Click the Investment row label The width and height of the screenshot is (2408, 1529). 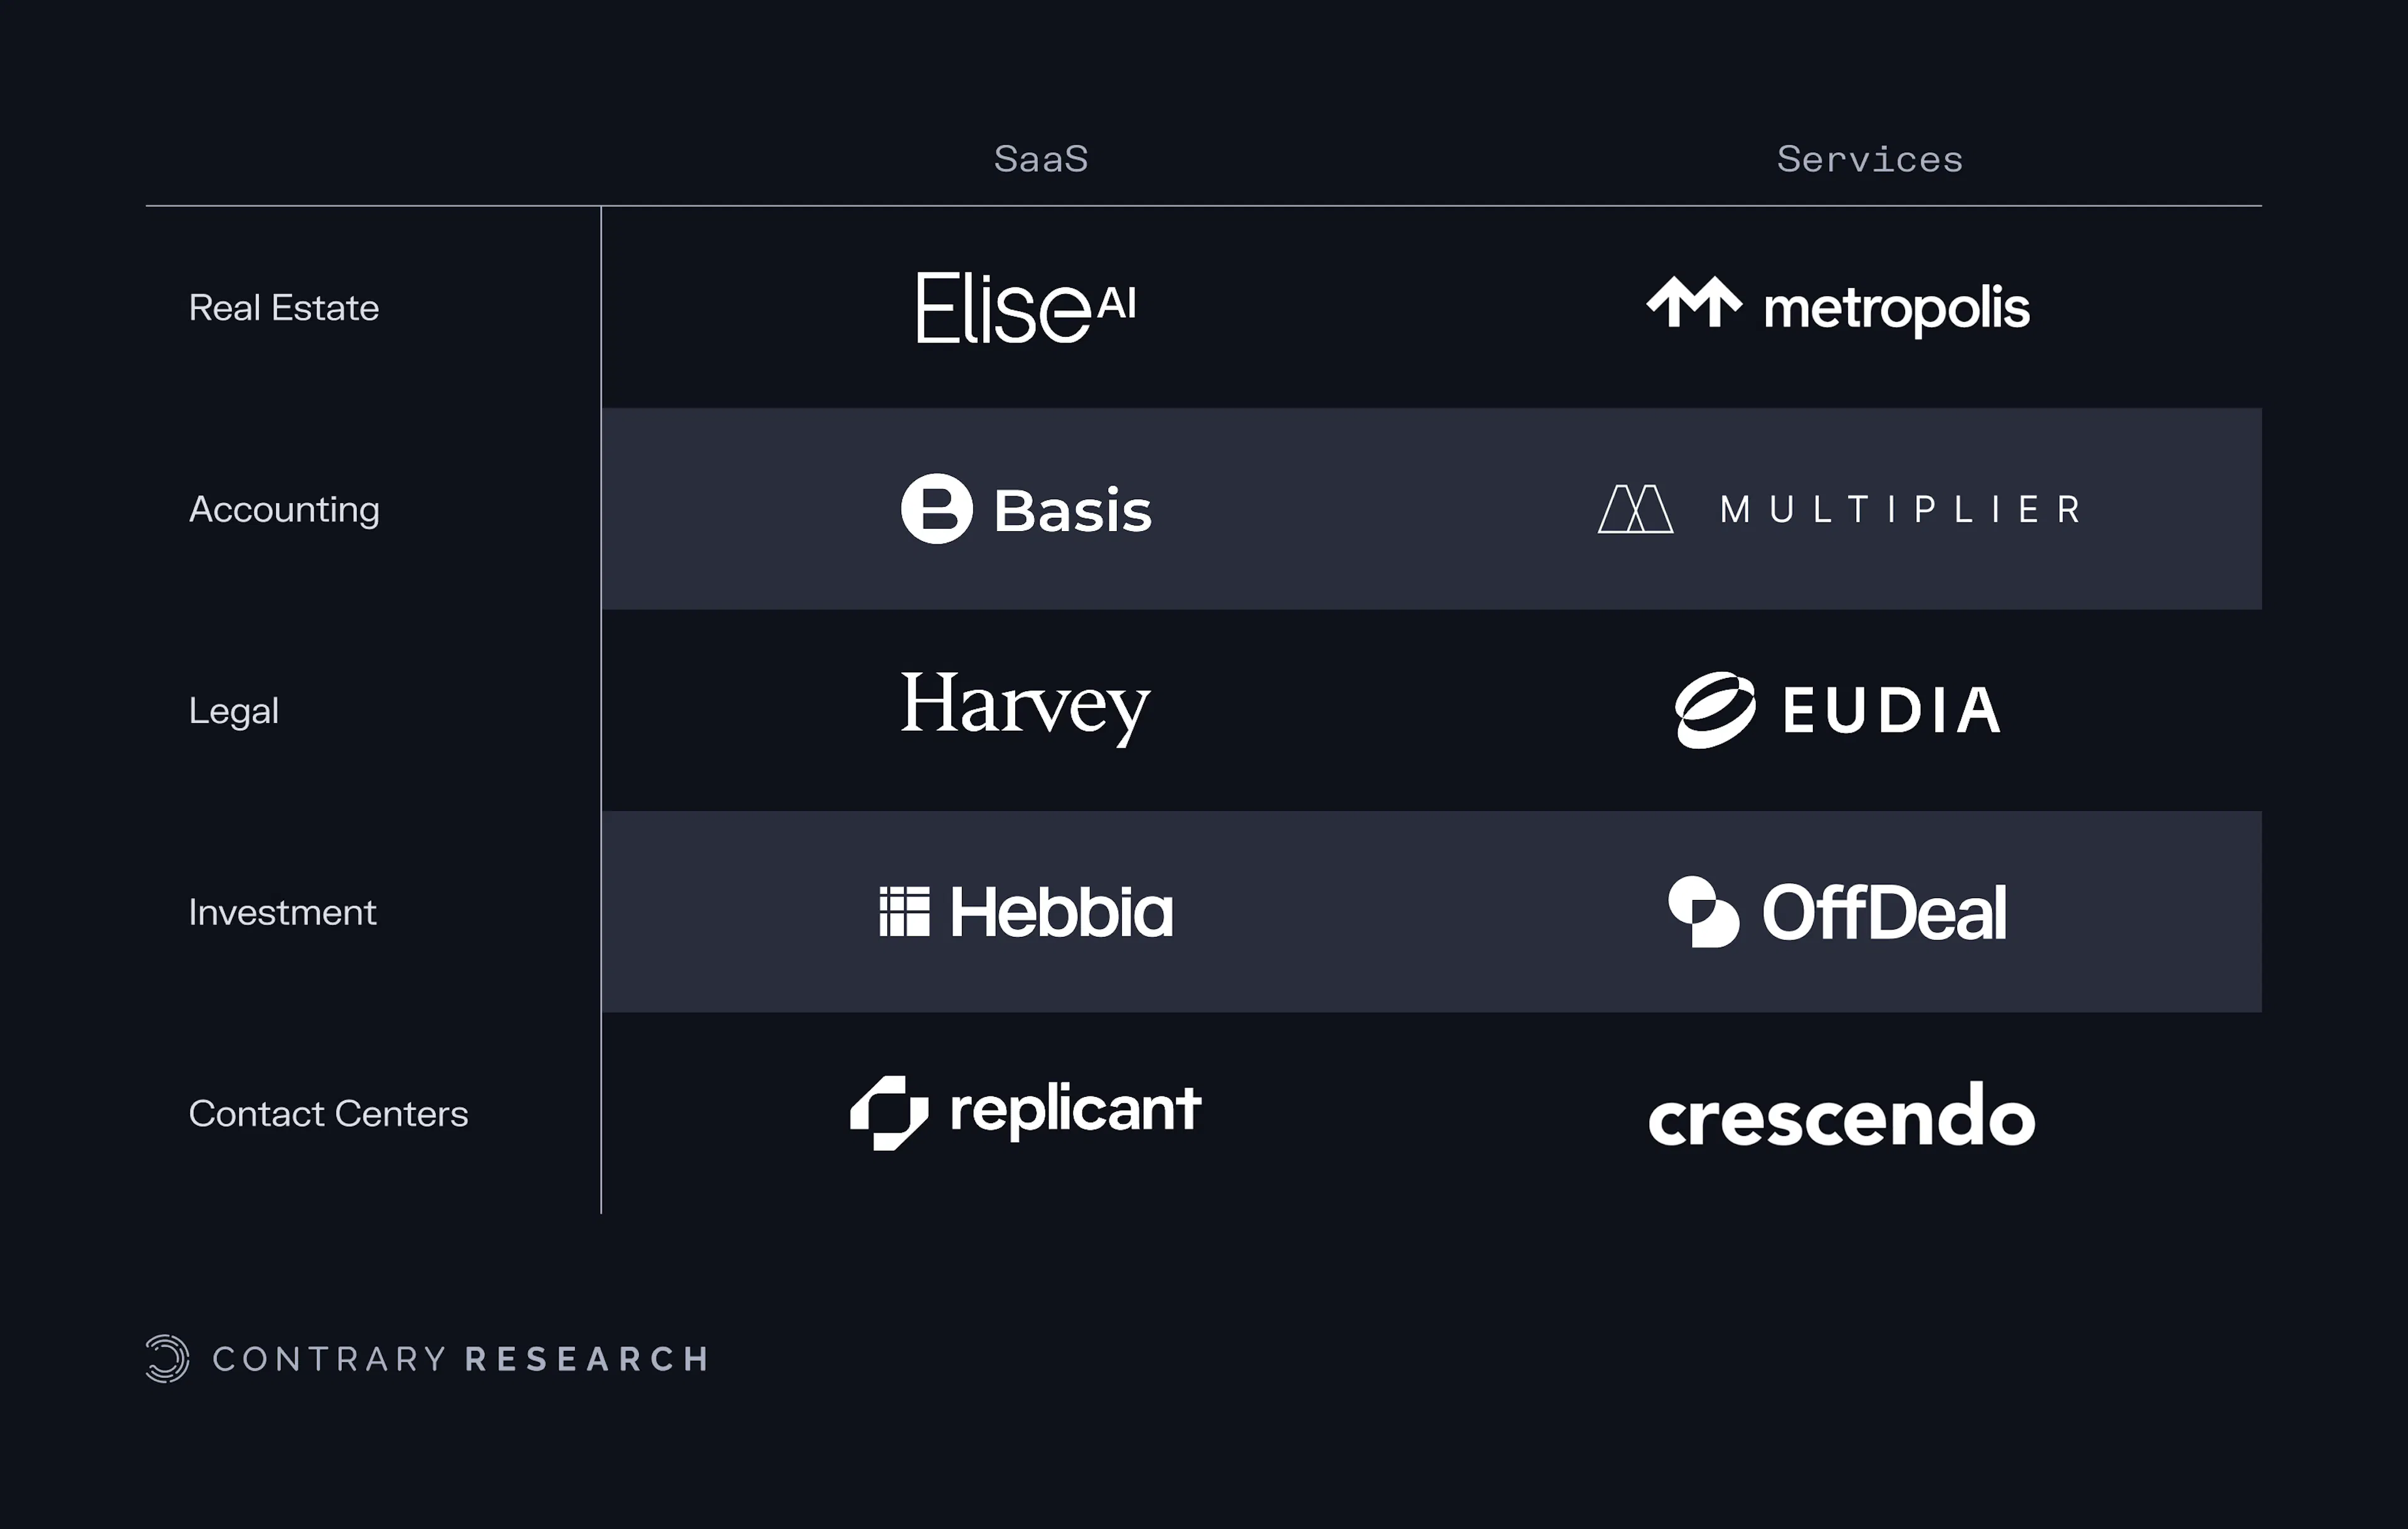click(x=282, y=912)
